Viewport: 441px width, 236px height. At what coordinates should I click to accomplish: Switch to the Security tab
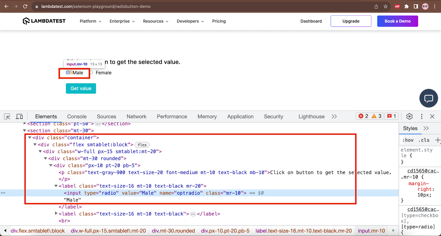tap(273, 116)
